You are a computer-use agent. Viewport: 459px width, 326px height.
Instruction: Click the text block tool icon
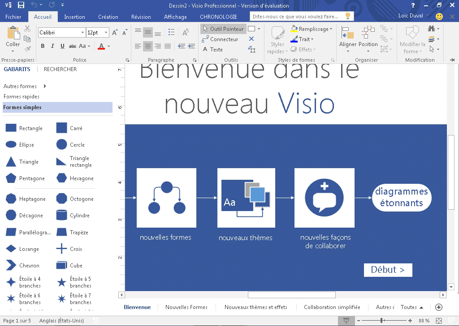coord(252,49)
